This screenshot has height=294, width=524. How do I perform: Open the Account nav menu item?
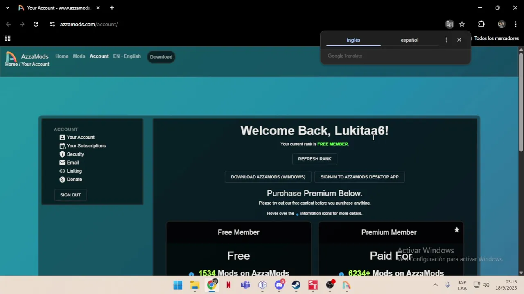pyautogui.click(x=99, y=56)
